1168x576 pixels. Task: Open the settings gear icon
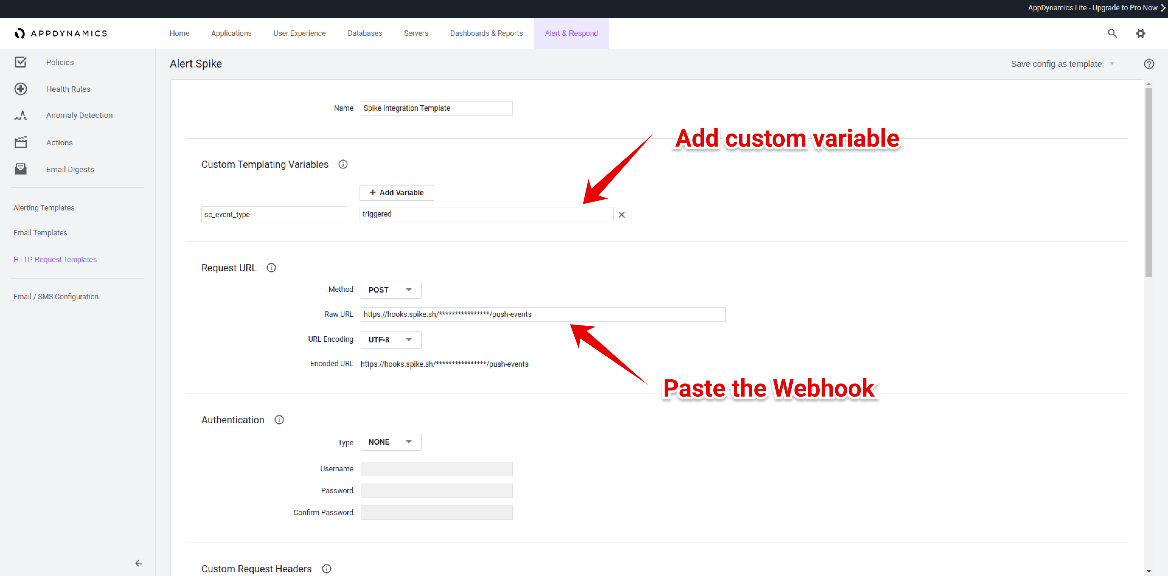click(x=1140, y=33)
